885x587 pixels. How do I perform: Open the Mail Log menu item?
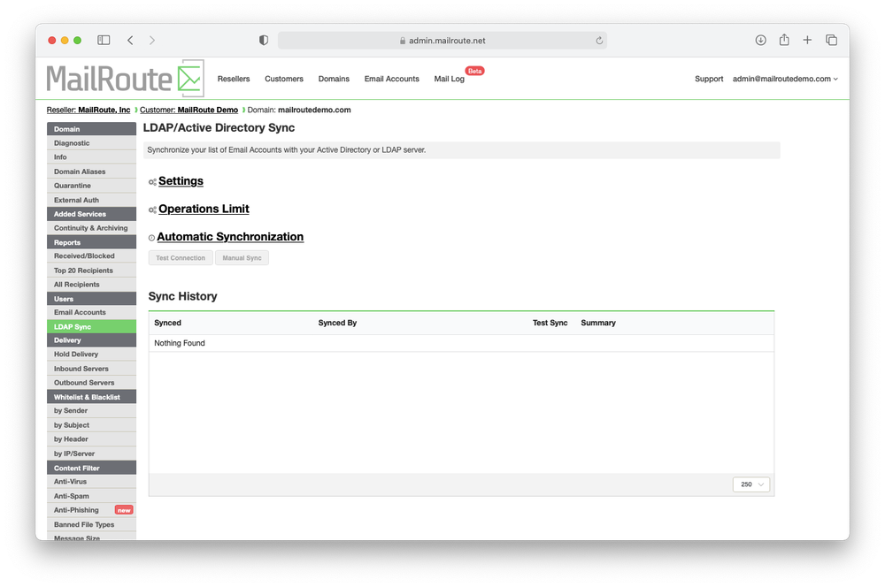click(450, 79)
